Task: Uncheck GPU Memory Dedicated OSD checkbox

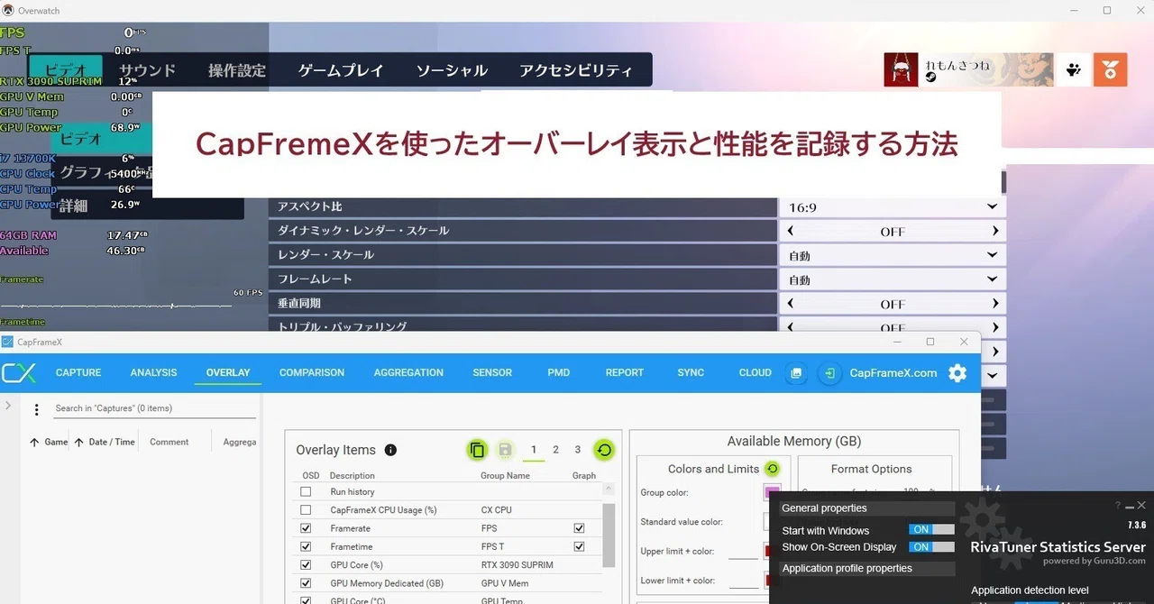Action: [x=306, y=583]
